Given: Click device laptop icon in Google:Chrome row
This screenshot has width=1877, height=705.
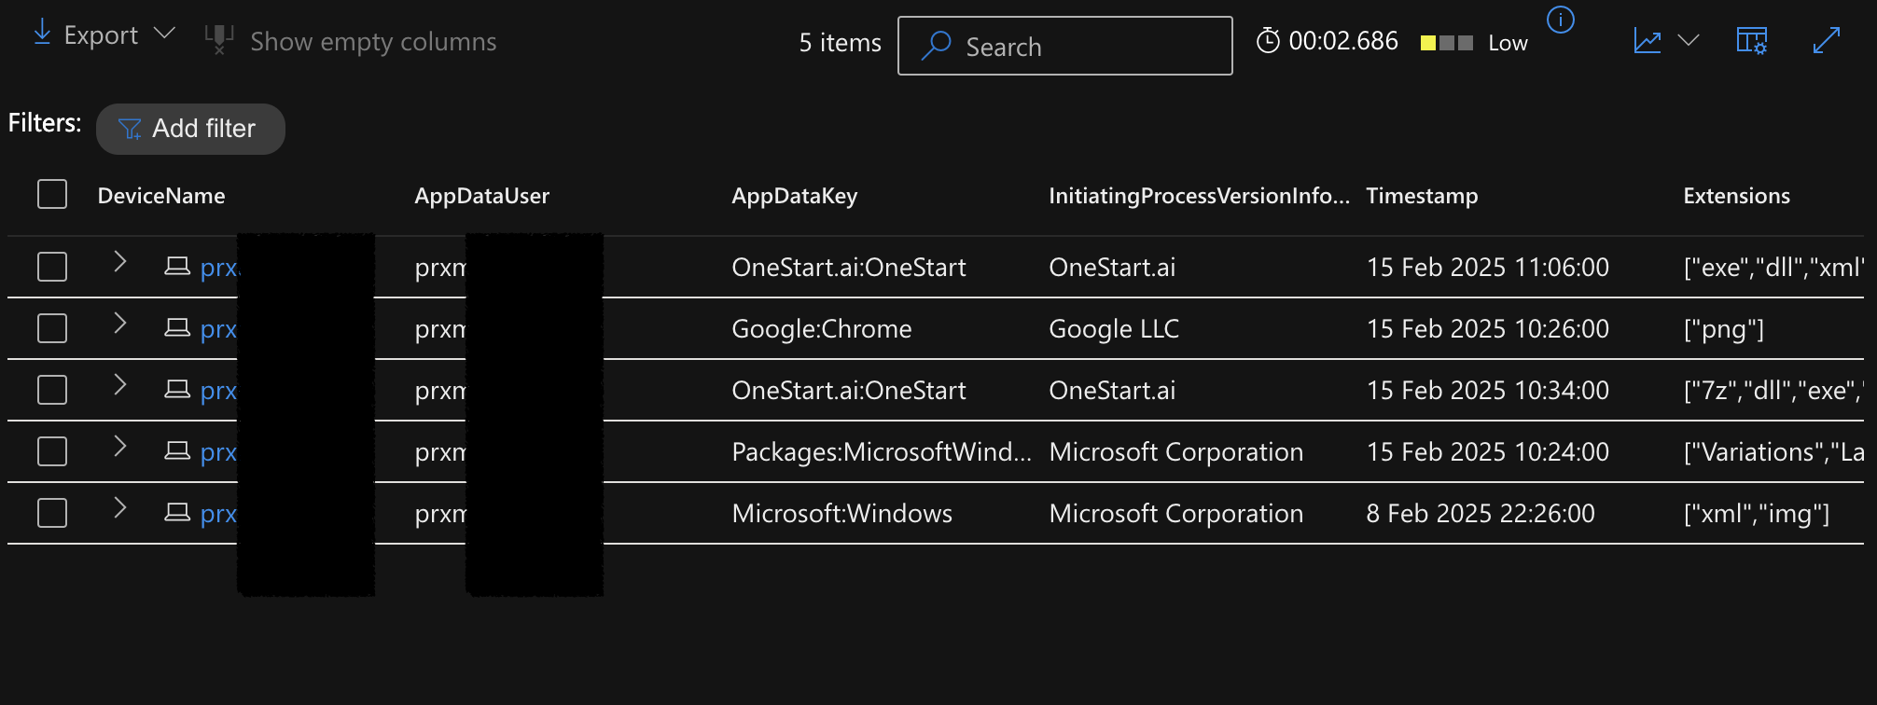Looking at the screenshot, I should pyautogui.click(x=177, y=328).
